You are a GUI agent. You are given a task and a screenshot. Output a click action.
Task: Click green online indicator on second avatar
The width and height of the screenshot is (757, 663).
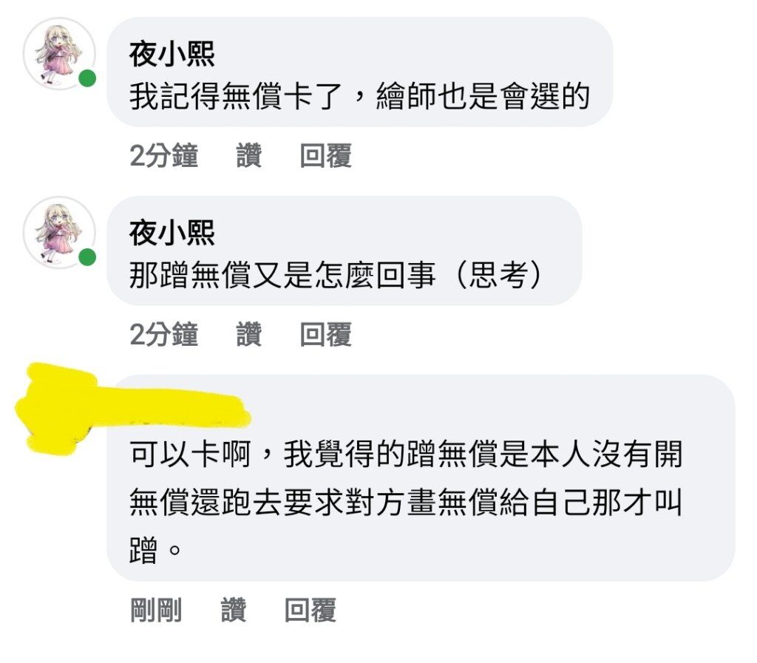(x=87, y=257)
